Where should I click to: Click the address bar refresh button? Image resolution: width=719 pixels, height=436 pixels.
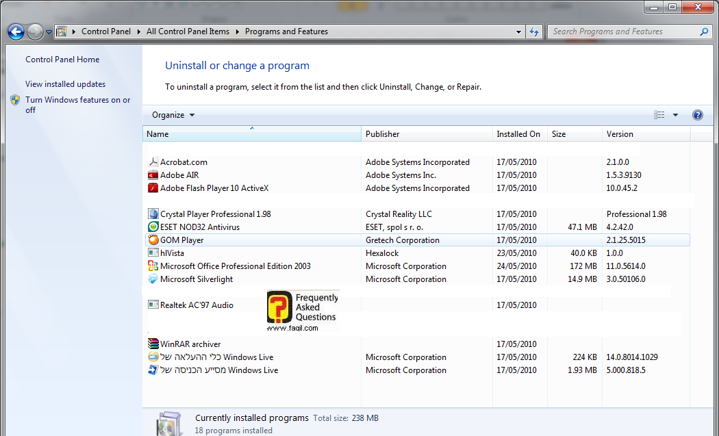[x=535, y=31]
